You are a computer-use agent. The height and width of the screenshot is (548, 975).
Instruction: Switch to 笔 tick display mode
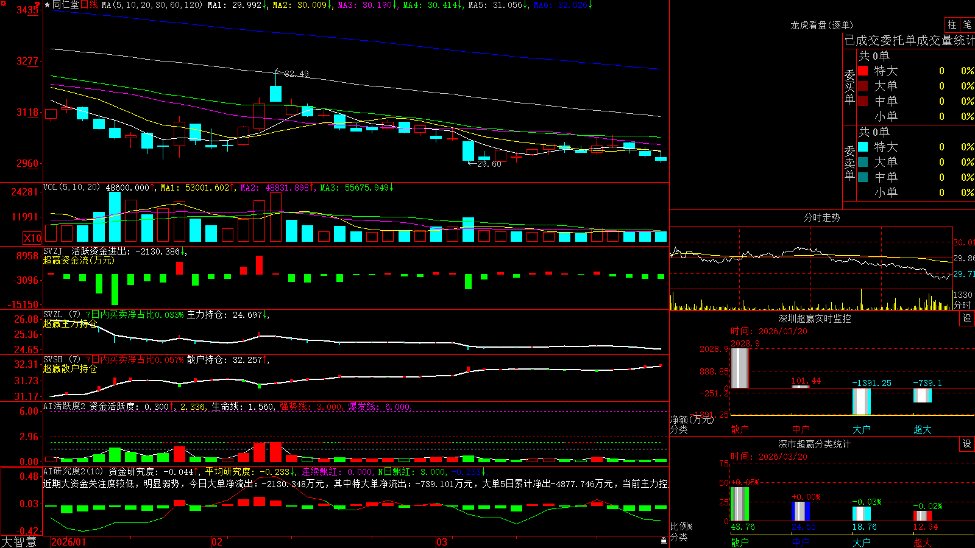point(967,25)
